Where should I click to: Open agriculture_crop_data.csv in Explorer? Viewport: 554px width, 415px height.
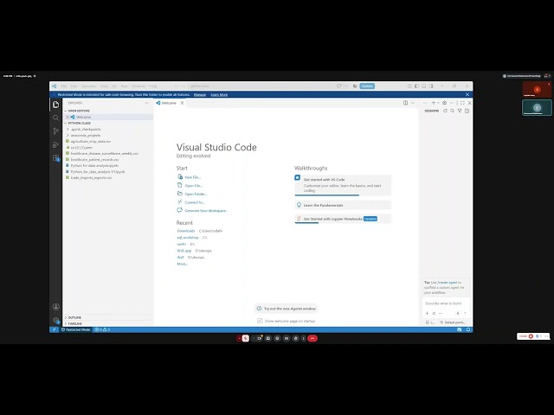pos(90,141)
